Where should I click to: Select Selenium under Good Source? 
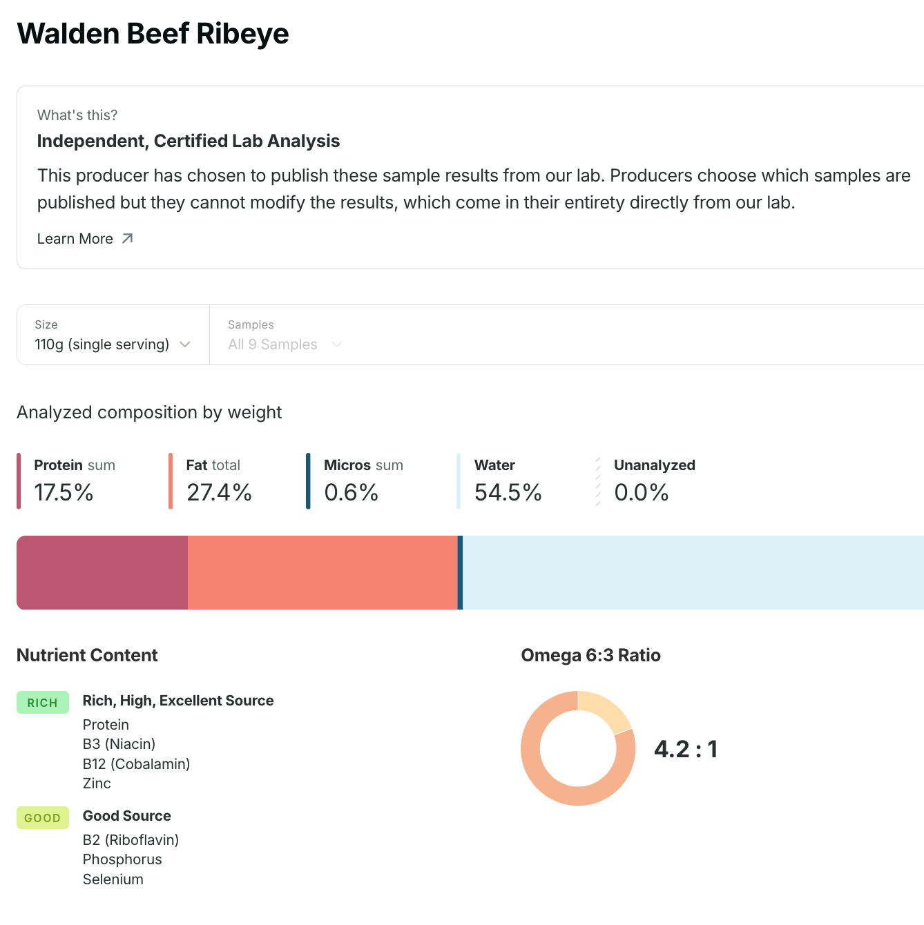coord(113,879)
